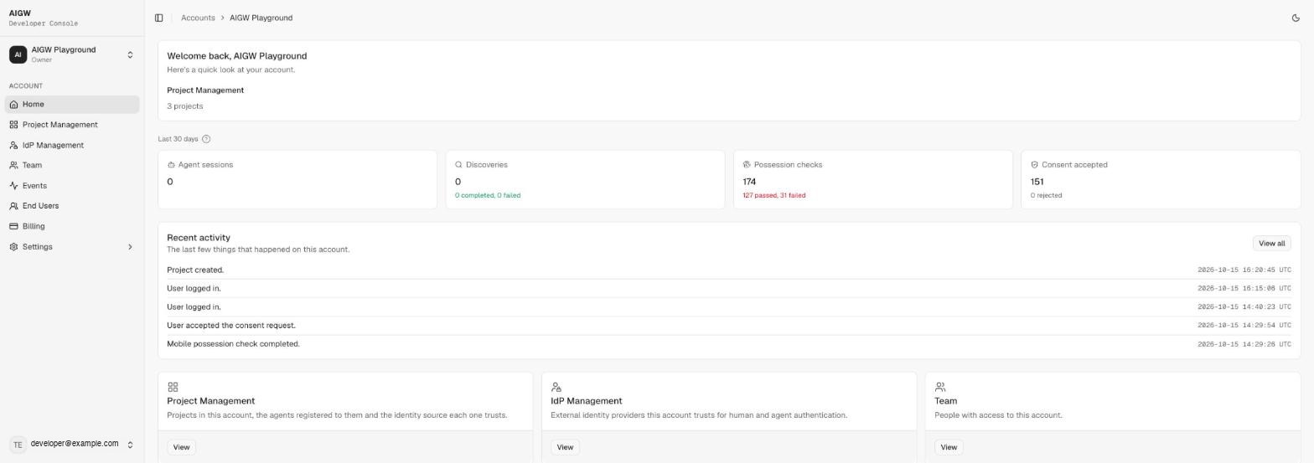Switch to dark mode moon icon

(x=1296, y=18)
